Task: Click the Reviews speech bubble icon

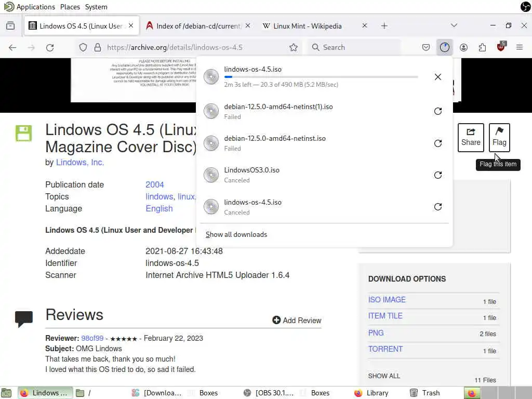Action: 24,318
